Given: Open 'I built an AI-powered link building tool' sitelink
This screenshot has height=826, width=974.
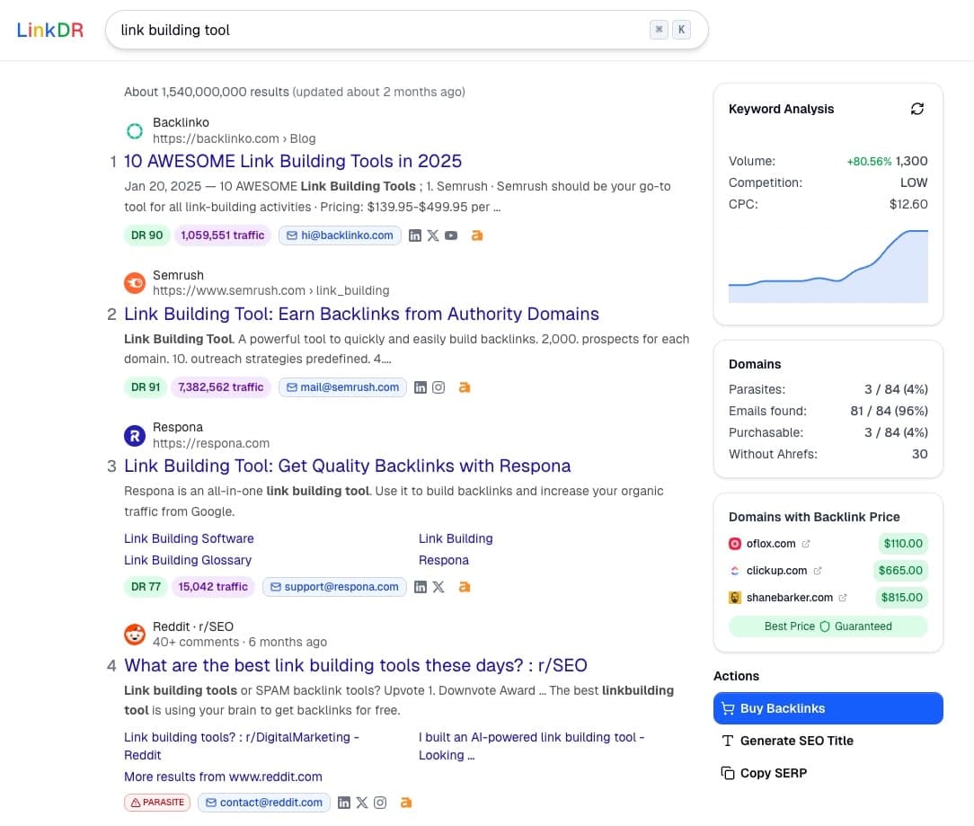Looking at the screenshot, I should click(531, 746).
